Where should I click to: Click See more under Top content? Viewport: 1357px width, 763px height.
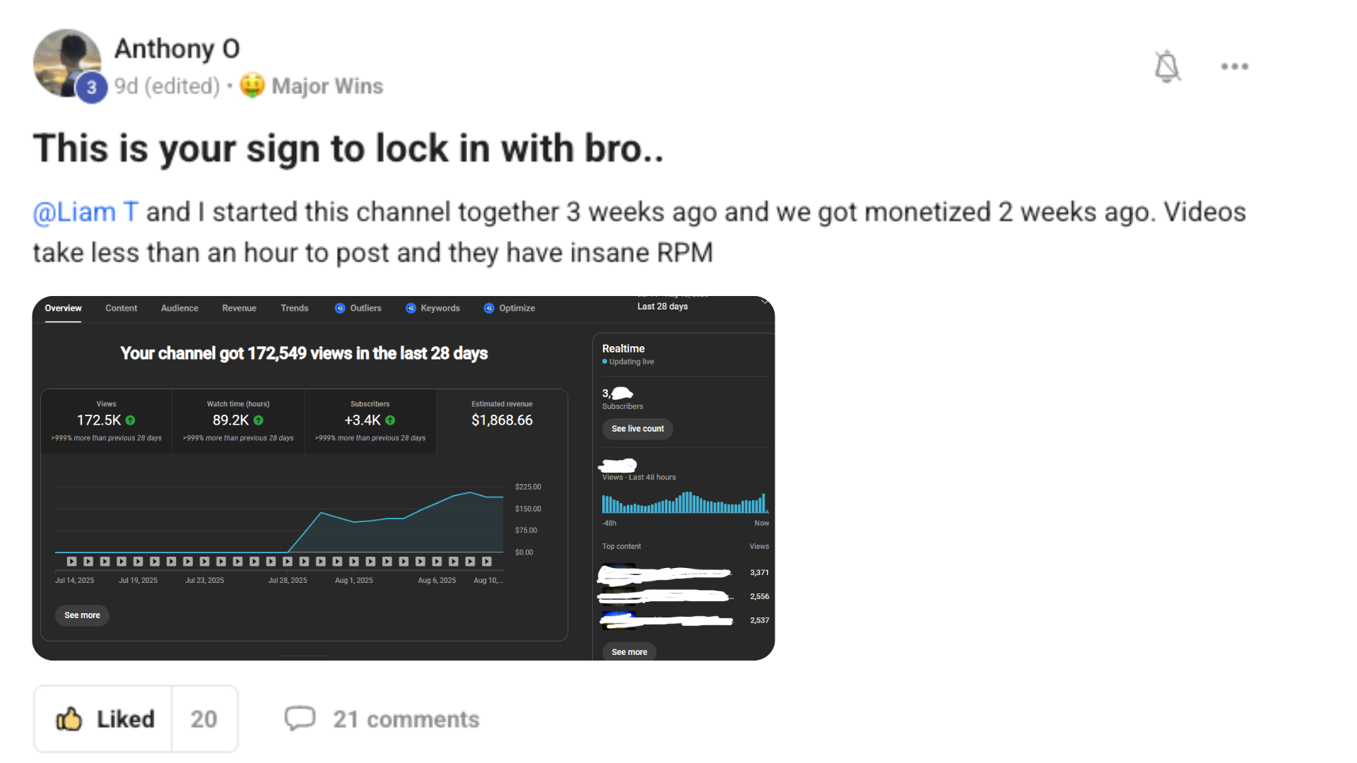pyautogui.click(x=629, y=652)
